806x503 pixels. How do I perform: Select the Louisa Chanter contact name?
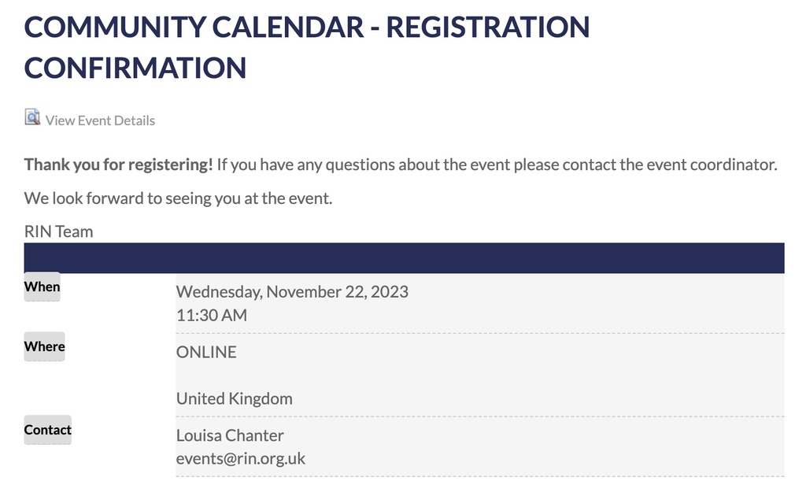tap(230, 435)
